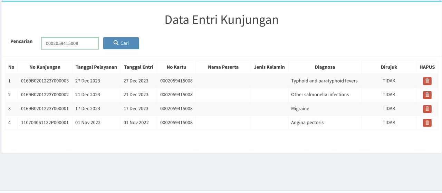This screenshot has width=442, height=193.
Task: Click the Other salmonella infections diagnosis cell
Action: tap(320, 95)
